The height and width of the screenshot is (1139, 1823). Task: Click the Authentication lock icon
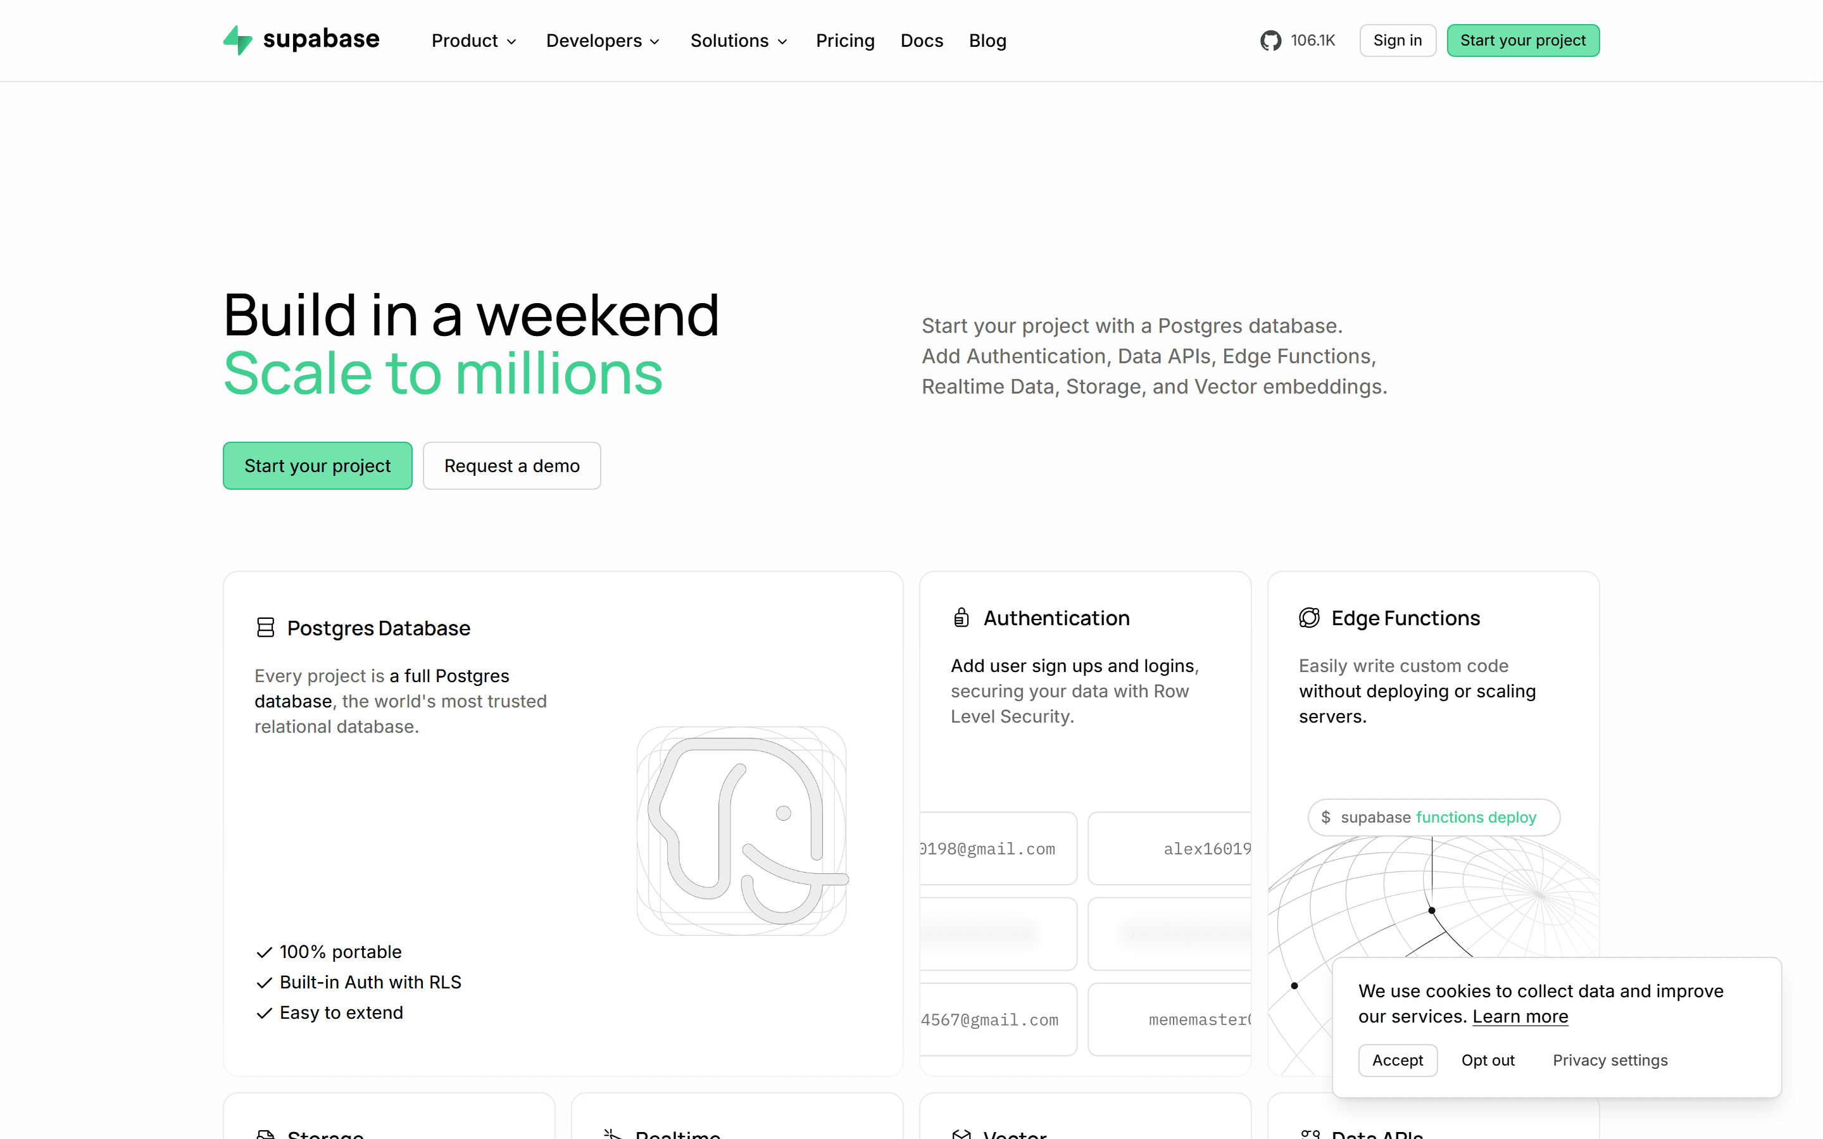[960, 618]
